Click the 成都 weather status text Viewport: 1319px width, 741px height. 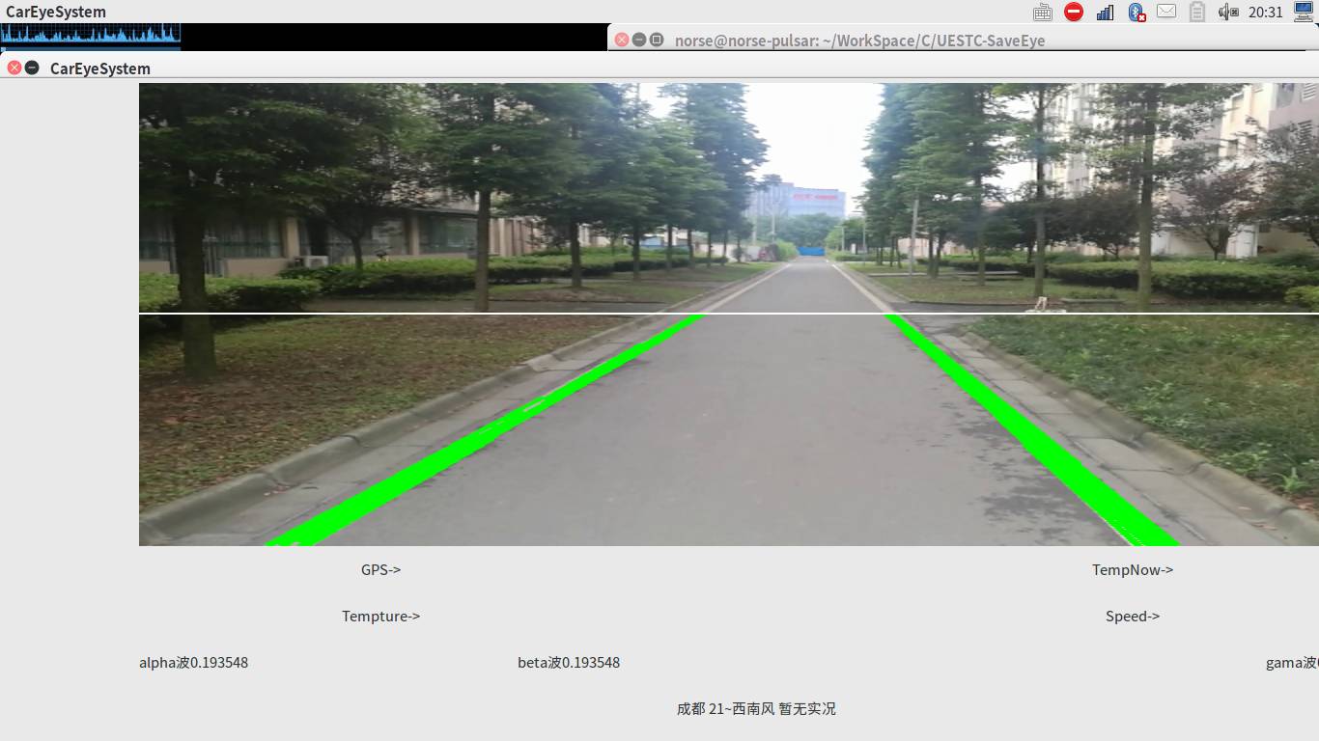pos(756,708)
